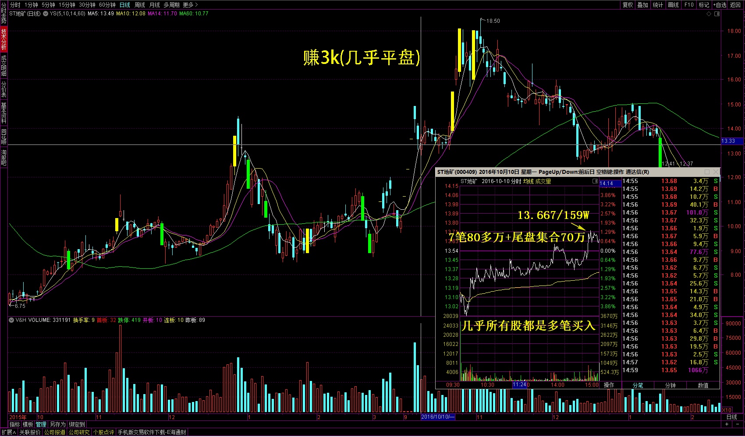Click the diamond icon in the chart header
The width and height of the screenshot is (745, 437).
[709, 14]
